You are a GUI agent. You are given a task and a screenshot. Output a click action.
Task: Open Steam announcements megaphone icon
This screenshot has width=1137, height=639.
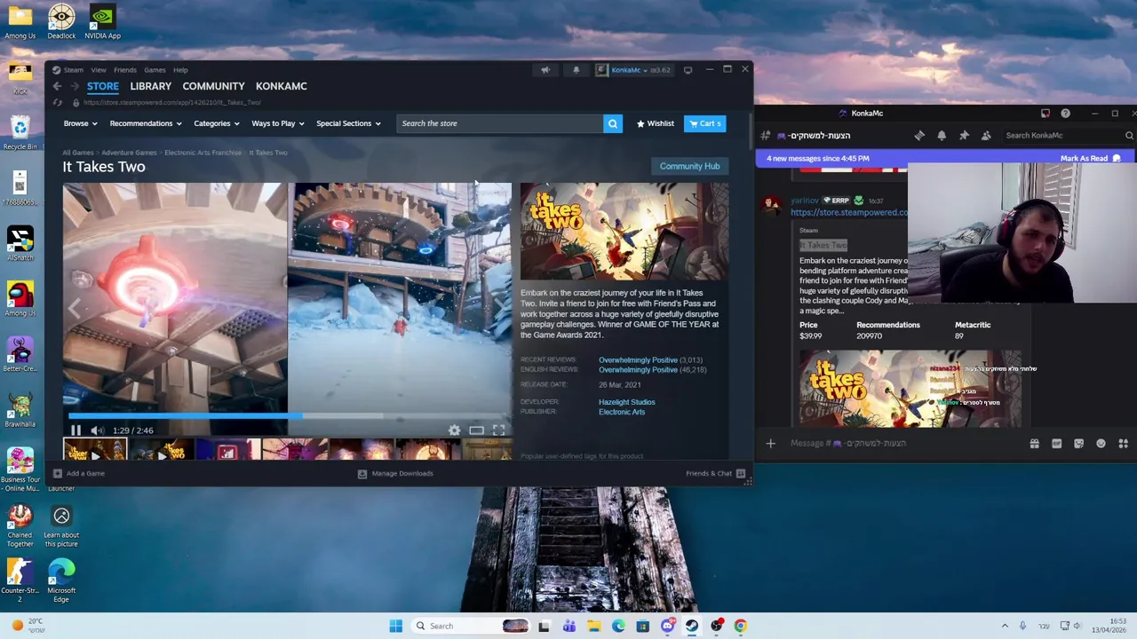(545, 70)
